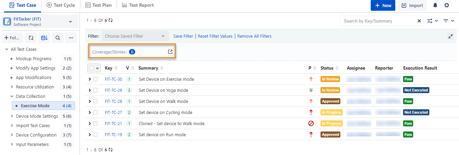Switch to the Test Case tab
459x155 pixels.
23,5
